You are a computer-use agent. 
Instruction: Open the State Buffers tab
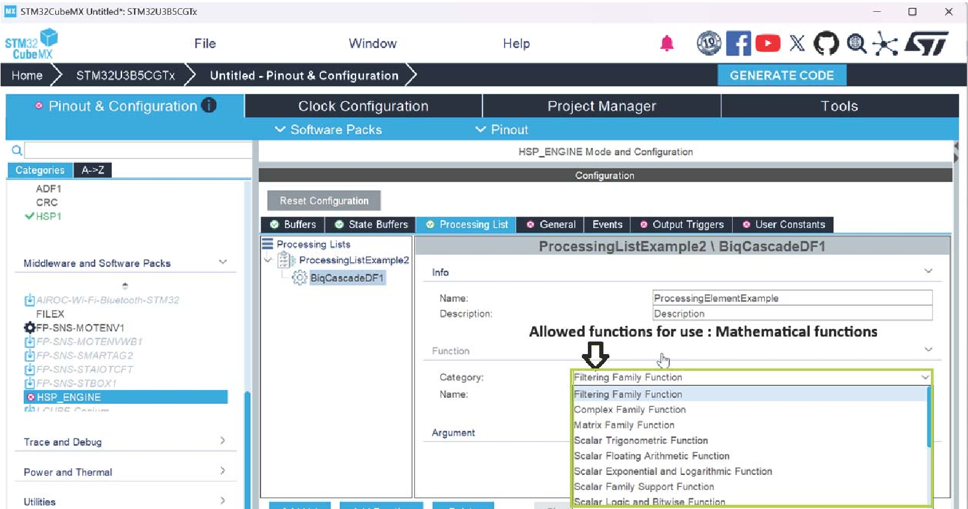(x=371, y=224)
